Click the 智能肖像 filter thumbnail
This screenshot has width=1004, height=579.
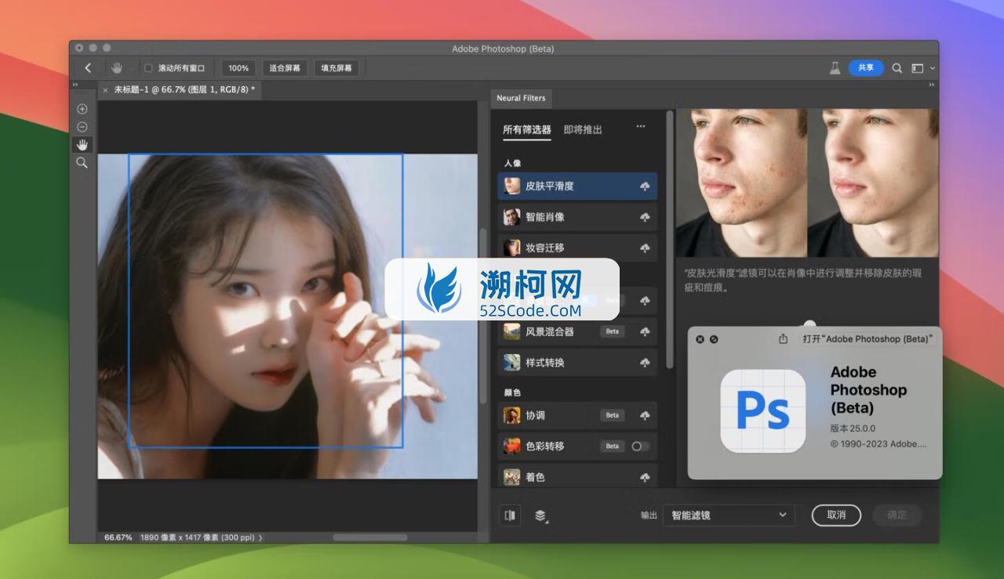[512, 217]
